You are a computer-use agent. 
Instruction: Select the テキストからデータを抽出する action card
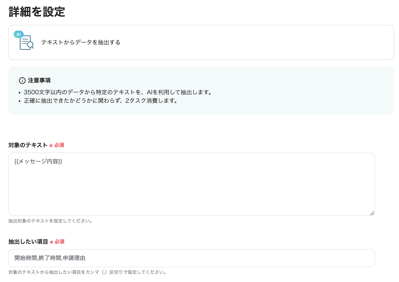pyautogui.click(x=201, y=42)
